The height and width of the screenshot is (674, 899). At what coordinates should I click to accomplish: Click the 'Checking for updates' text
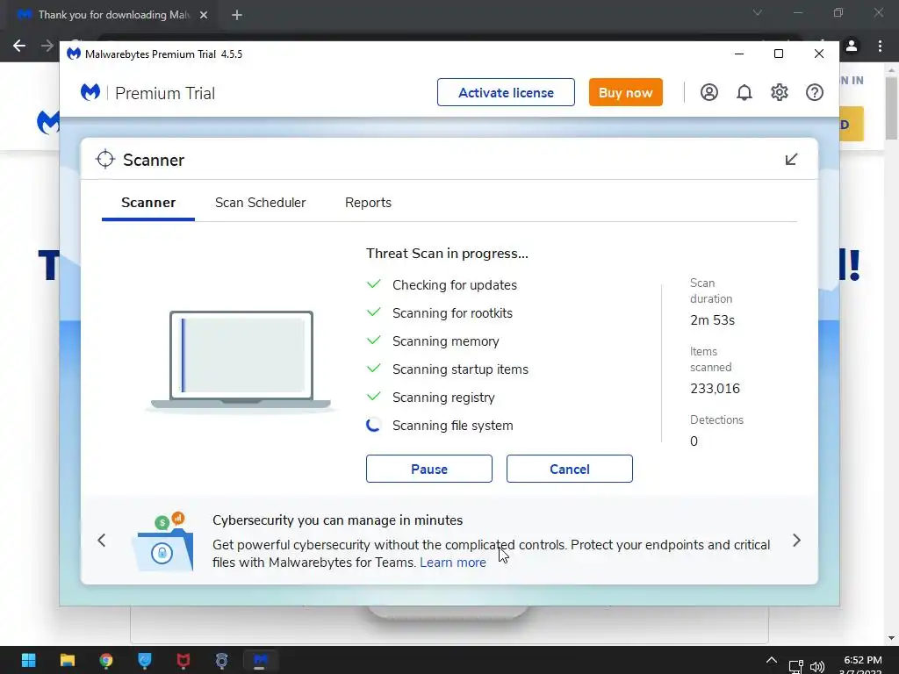[455, 285]
